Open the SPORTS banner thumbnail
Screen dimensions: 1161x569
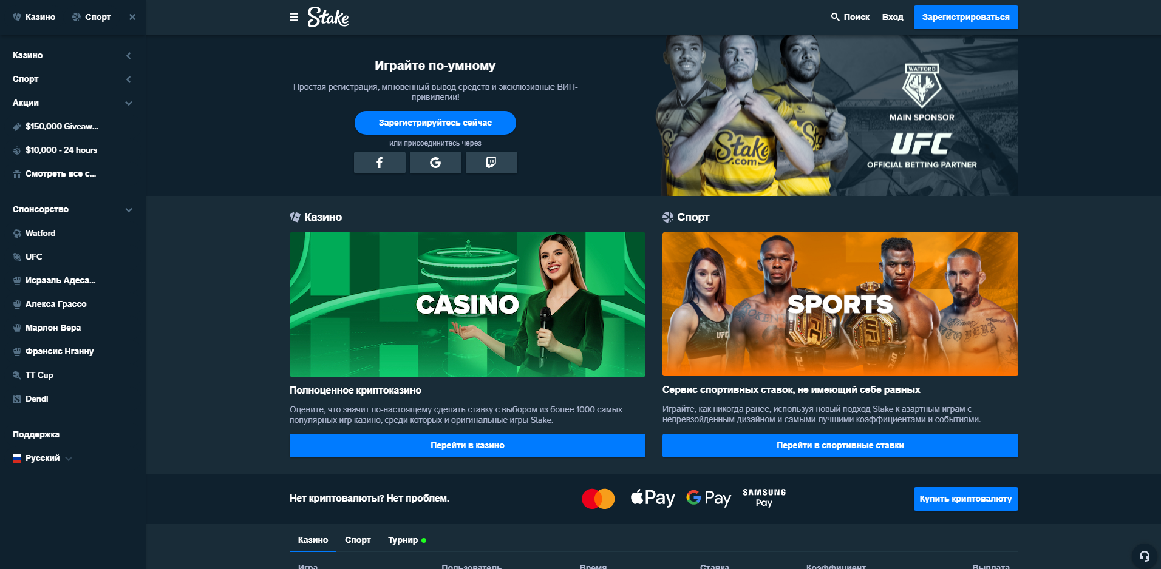[840, 304]
